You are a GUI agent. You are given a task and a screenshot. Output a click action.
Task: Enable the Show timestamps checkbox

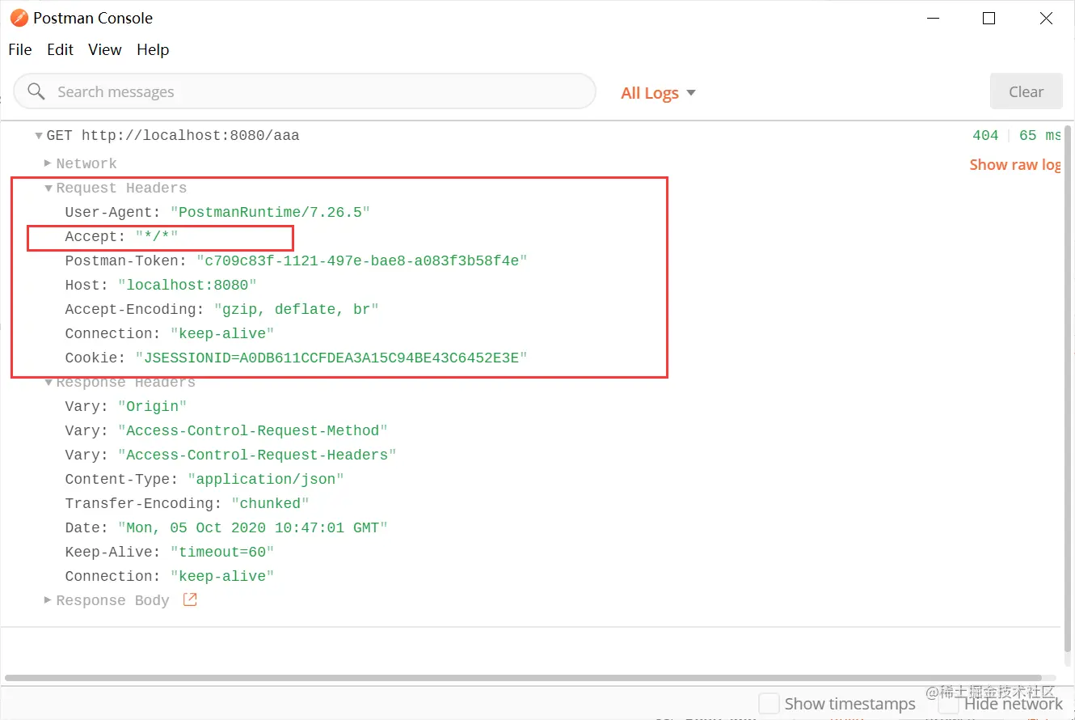coord(769,703)
